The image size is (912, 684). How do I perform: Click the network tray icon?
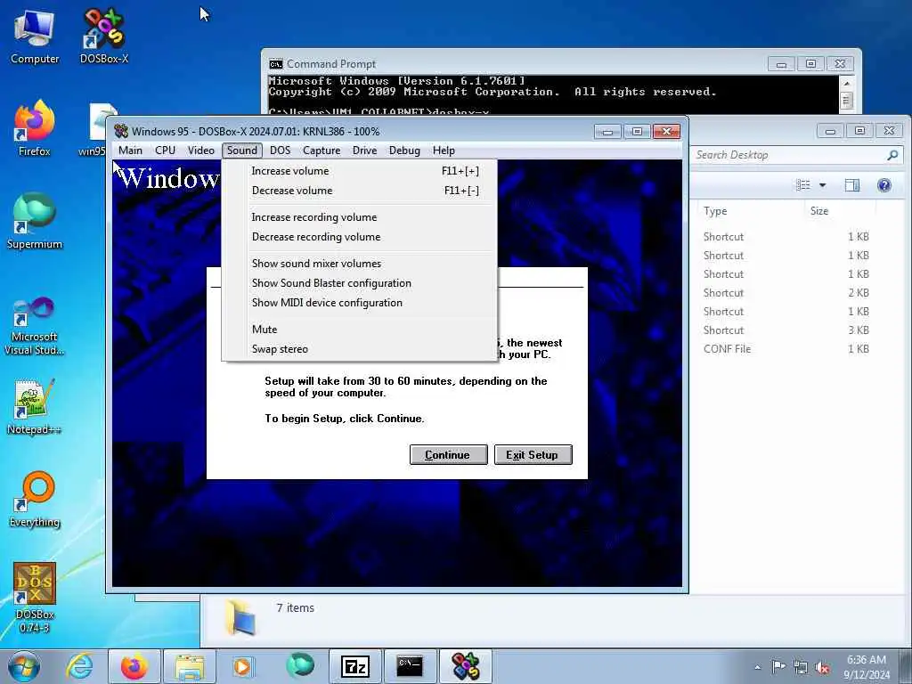(x=801, y=667)
